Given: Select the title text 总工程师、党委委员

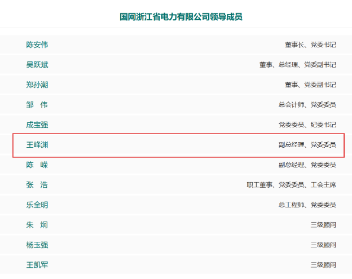Looking at the screenshot, I should tap(307, 205).
